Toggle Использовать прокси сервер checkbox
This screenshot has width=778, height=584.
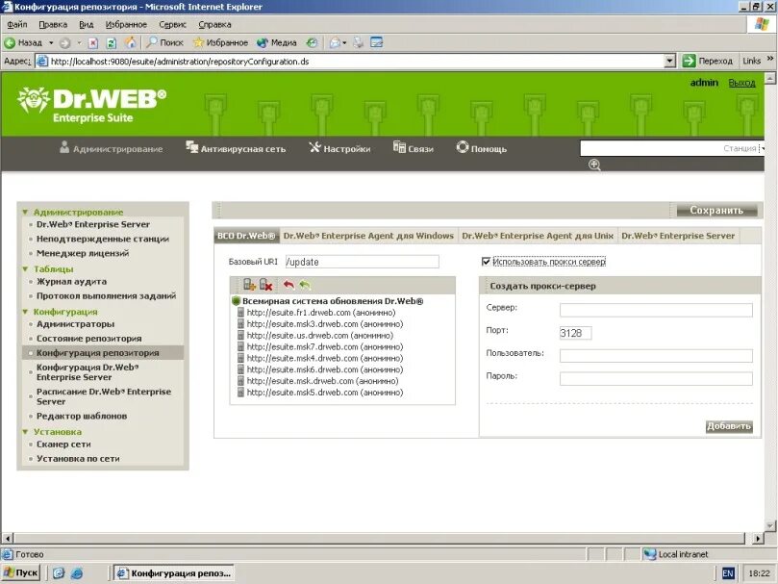487,261
